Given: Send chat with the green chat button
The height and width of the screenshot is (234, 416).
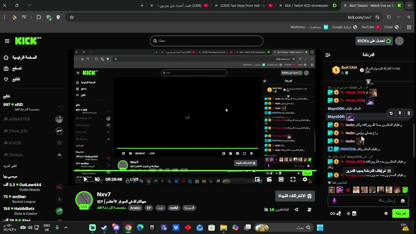Looking at the screenshot, I should pyautogui.click(x=400, y=214).
